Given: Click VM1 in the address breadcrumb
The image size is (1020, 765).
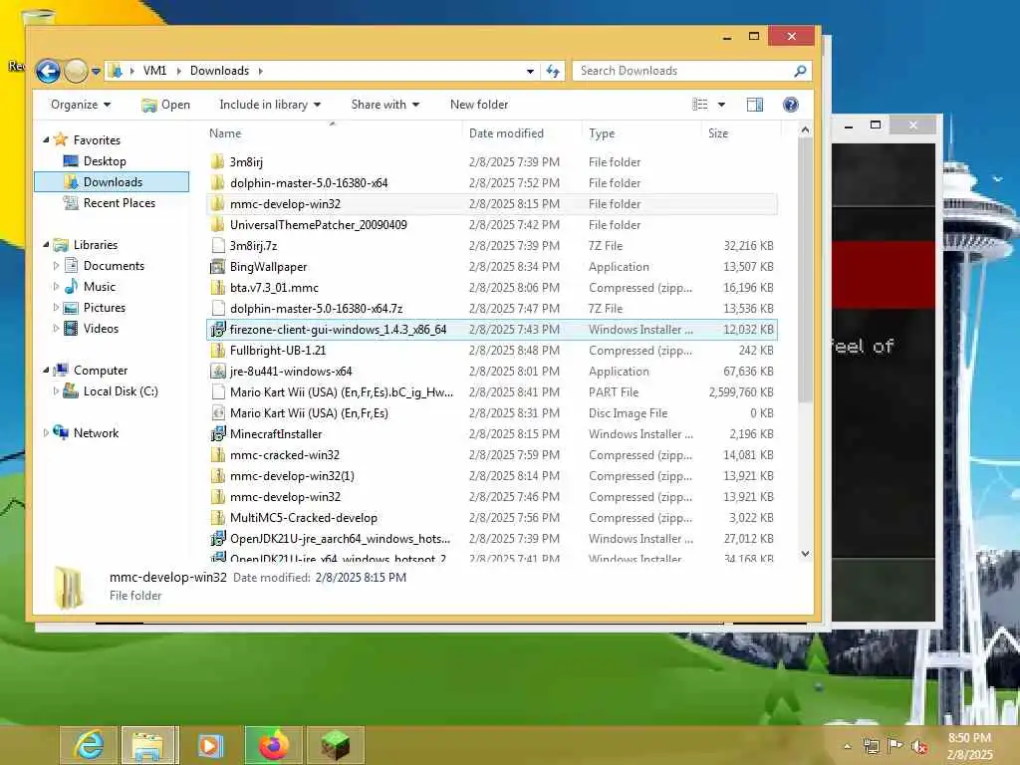Looking at the screenshot, I should 154,71.
